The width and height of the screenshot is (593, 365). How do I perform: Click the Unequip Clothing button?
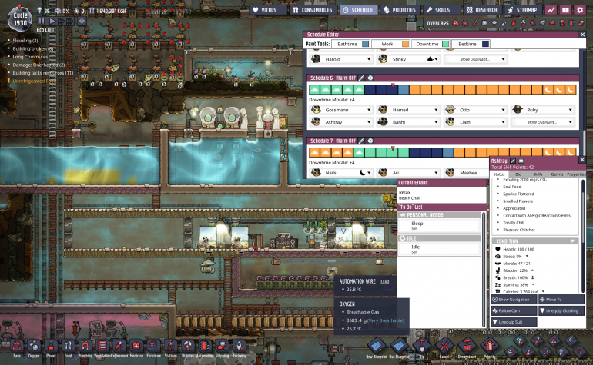pyautogui.click(x=561, y=310)
